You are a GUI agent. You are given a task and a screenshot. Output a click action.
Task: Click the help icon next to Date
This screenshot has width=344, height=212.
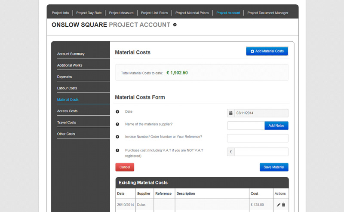tap(117, 112)
